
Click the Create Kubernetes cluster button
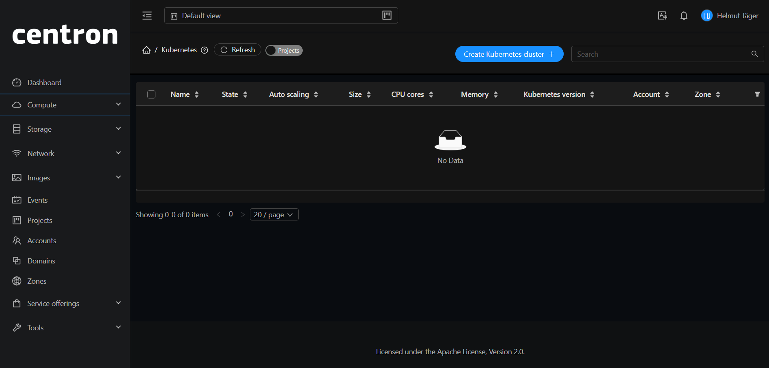[509, 54]
